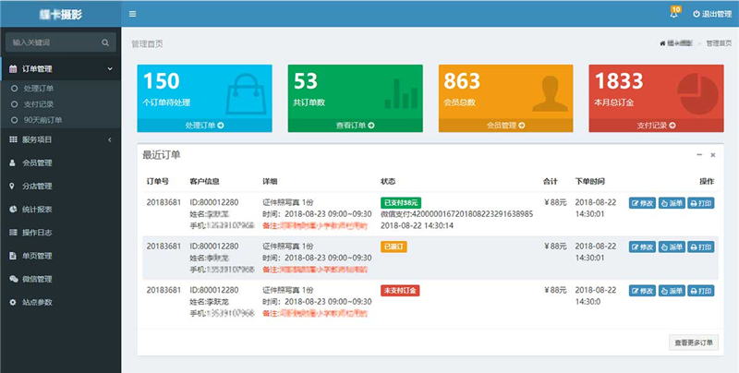Collapse the 订单管理 sidebar section
This screenshot has height=373, width=739.
click(109, 68)
